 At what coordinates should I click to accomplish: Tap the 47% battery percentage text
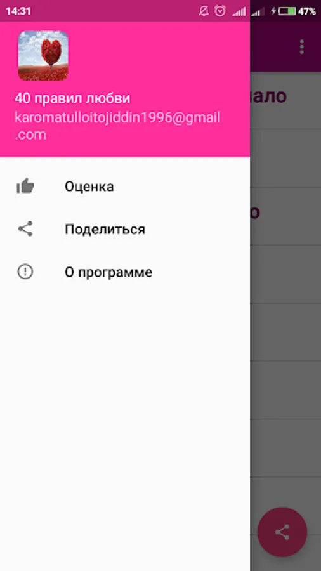pos(307,11)
